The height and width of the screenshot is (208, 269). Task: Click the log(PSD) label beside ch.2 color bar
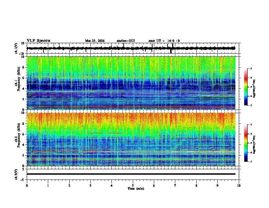[254, 144]
